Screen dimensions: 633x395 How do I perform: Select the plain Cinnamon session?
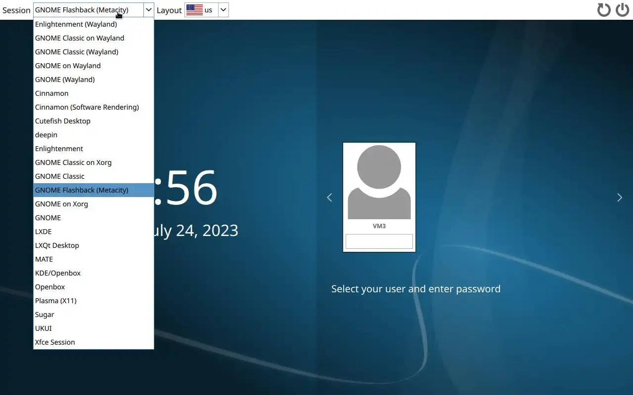click(x=93, y=93)
